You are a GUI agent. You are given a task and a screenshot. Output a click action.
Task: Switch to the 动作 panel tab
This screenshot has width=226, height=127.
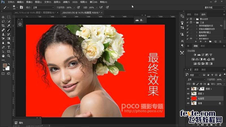pos(203,15)
